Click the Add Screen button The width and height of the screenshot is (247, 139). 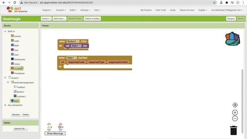tap(59, 19)
